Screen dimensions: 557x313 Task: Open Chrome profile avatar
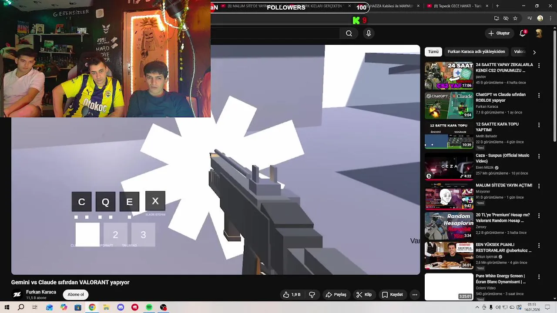point(540,18)
